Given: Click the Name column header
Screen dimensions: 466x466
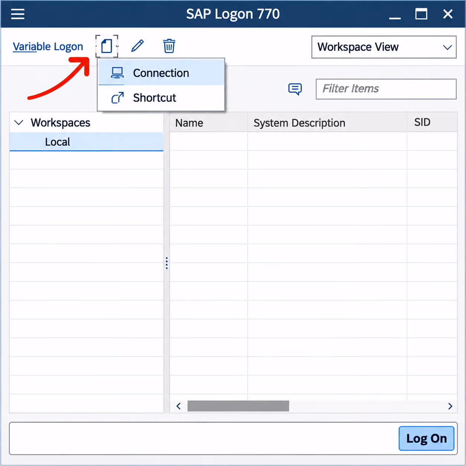Looking at the screenshot, I should pos(209,123).
